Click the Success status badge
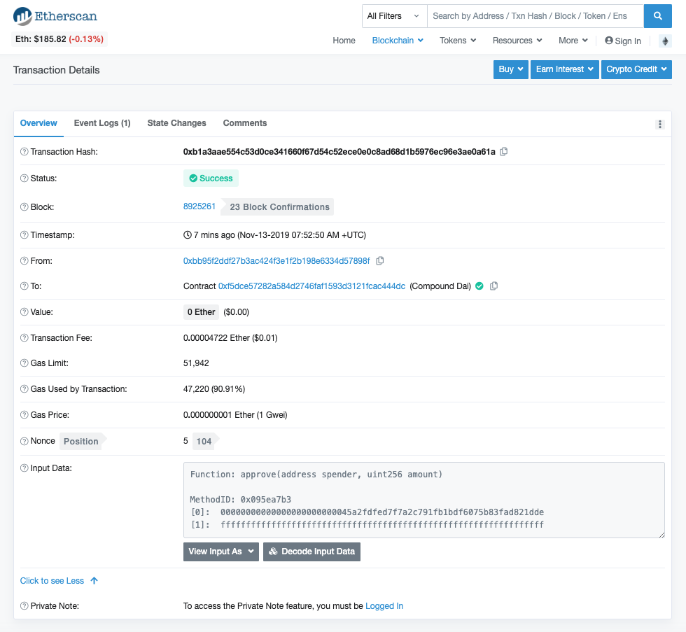Image resolution: width=686 pixels, height=632 pixels. [211, 178]
